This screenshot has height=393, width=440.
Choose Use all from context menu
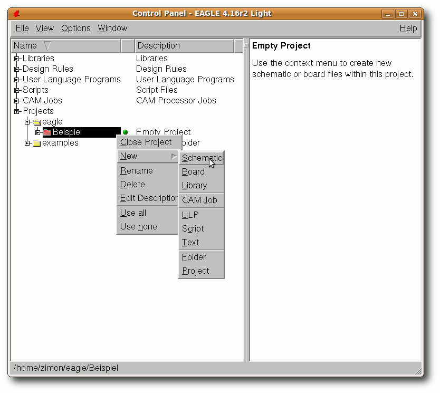(148, 213)
